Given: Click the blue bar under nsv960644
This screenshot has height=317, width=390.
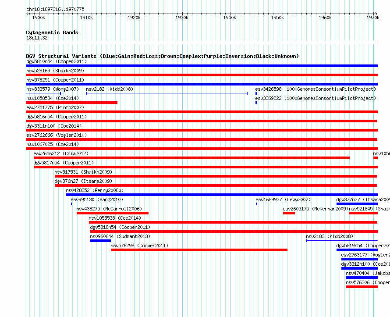Looking at the screenshot, I should (x=100, y=241).
